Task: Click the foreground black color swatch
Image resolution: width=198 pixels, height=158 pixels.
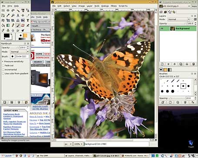Action: coord(7,36)
